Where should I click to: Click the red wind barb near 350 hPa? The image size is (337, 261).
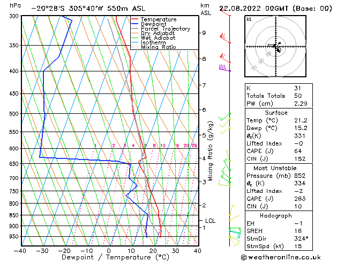click(225, 38)
